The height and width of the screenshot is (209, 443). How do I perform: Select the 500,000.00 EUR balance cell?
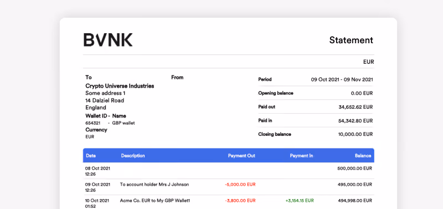pos(354,169)
